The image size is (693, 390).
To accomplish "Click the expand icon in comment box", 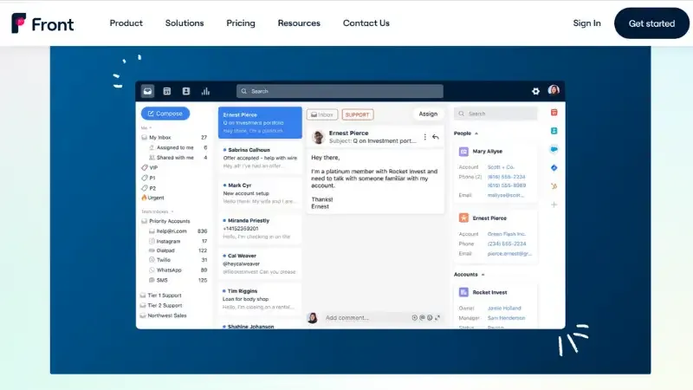I will tap(437, 318).
